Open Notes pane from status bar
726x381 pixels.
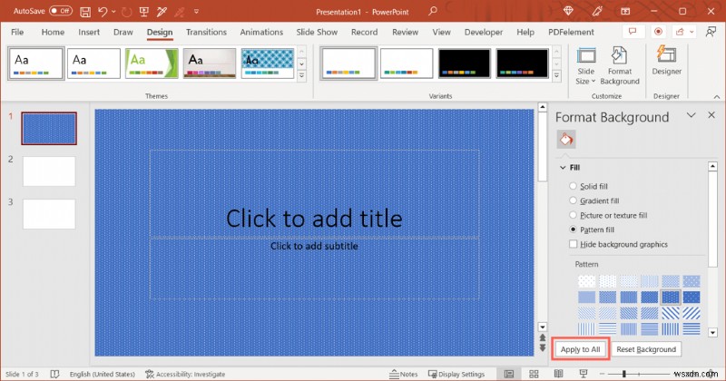(x=403, y=374)
